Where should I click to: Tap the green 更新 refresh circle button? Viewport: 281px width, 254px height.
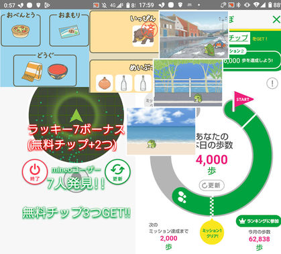pos(117,172)
